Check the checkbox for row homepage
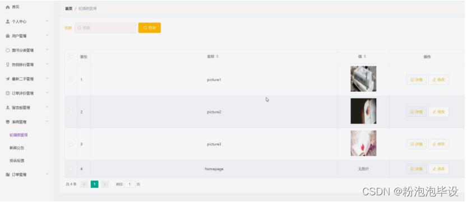Image resolution: width=467 pixels, height=202 pixels. (71, 169)
